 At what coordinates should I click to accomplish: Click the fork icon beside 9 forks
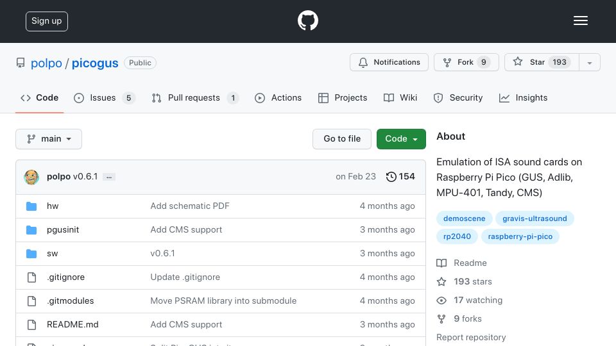[x=441, y=319]
